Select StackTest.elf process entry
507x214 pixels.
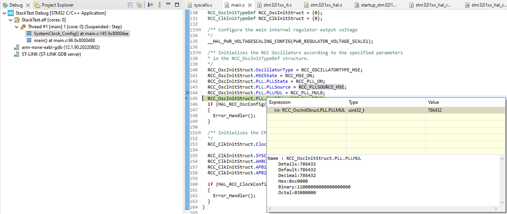(x=43, y=20)
